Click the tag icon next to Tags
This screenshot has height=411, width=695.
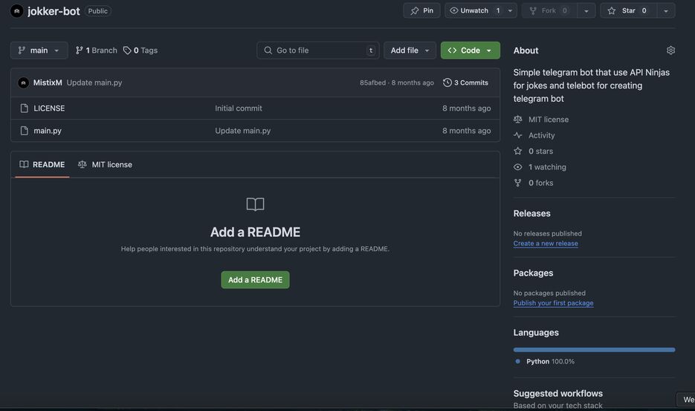[127, 51]
